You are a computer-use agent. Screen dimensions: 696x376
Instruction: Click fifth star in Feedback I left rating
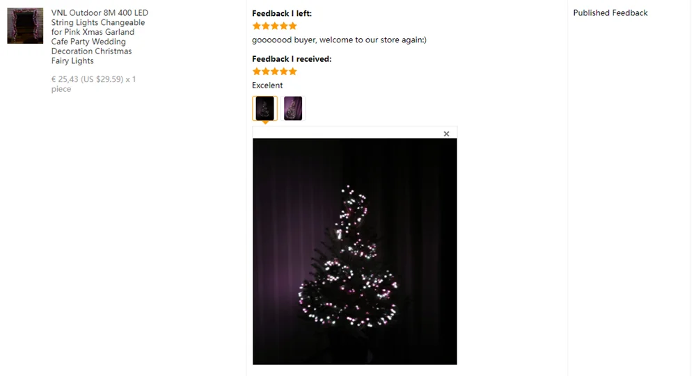pos(292,26)
